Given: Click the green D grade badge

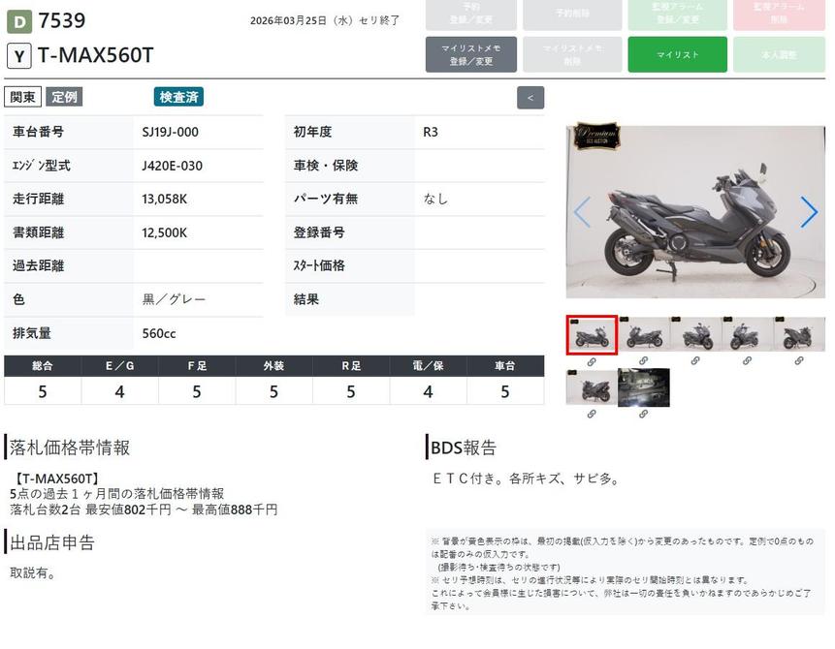Looking at the screenshot, I should [x=19, y=20].
